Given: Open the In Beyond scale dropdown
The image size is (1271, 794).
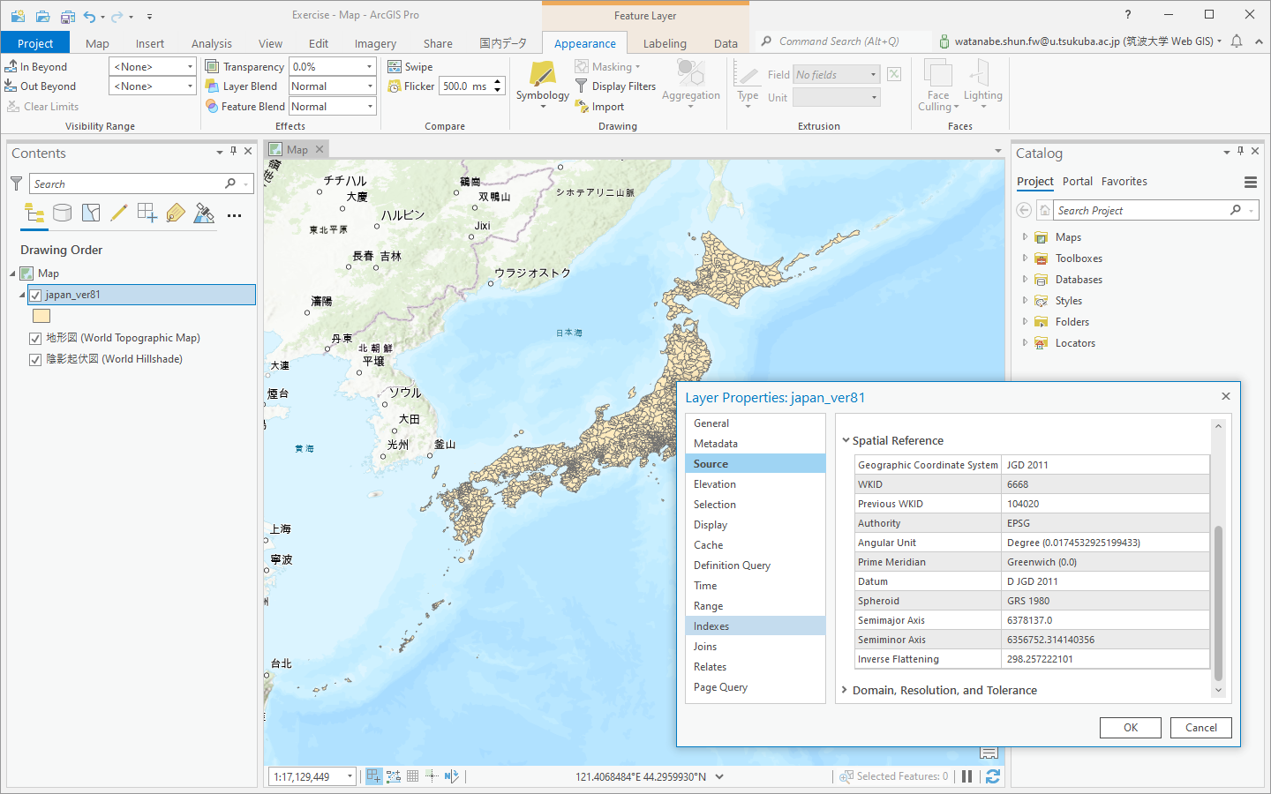Looking at the screenshot, I should [x=190, y=66].
